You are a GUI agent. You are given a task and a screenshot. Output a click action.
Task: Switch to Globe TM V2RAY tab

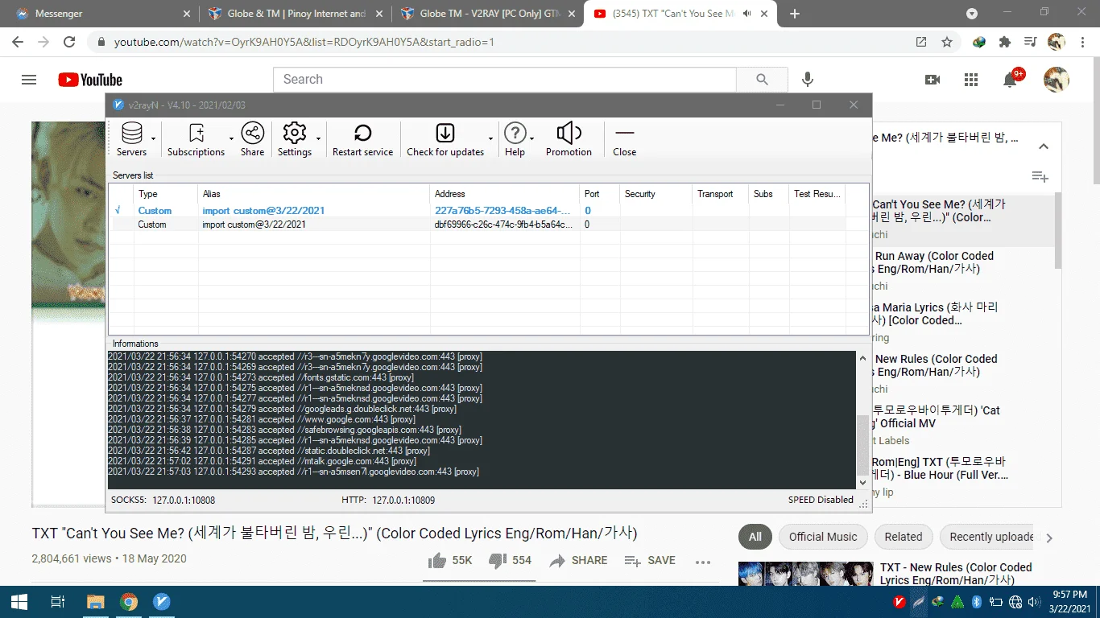click(487, 14)
